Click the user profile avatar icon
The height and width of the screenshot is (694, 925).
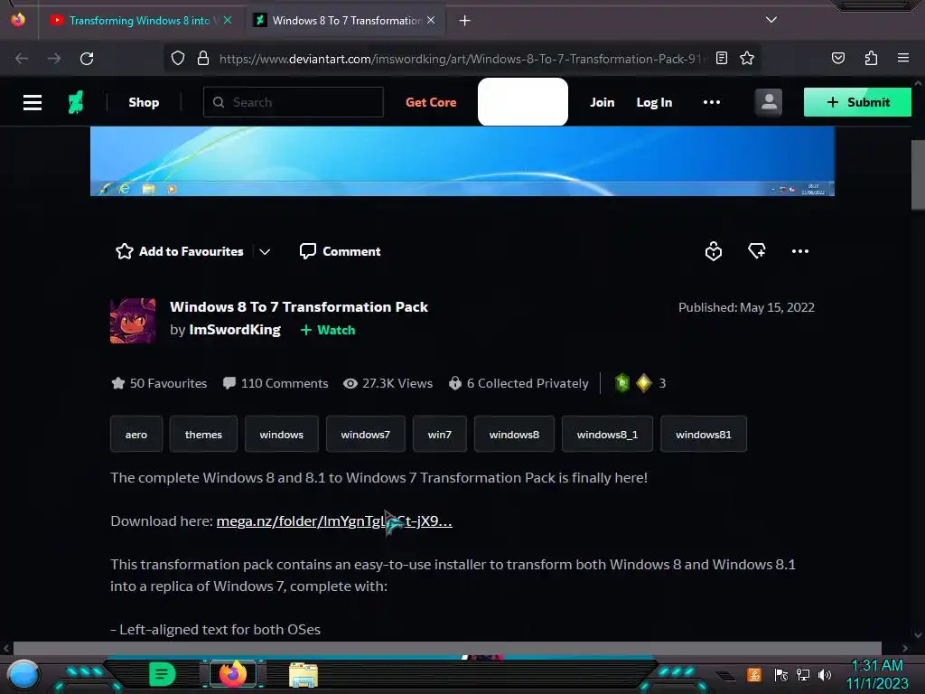coord(768,102)
